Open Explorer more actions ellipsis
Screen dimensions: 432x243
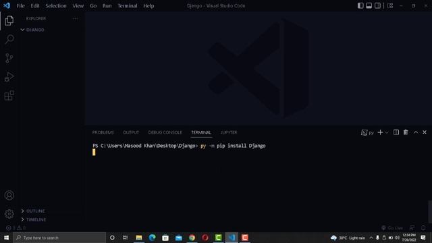75,18
